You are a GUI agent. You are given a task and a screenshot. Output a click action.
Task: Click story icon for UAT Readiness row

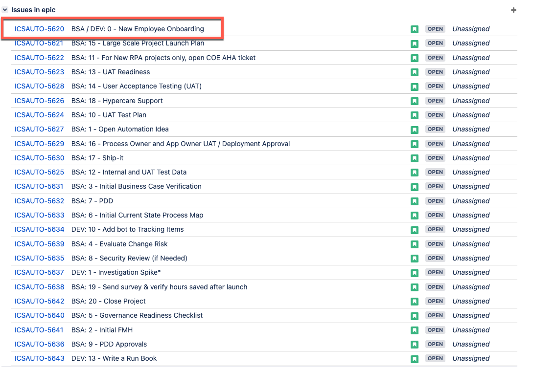[x=415, y=72]
